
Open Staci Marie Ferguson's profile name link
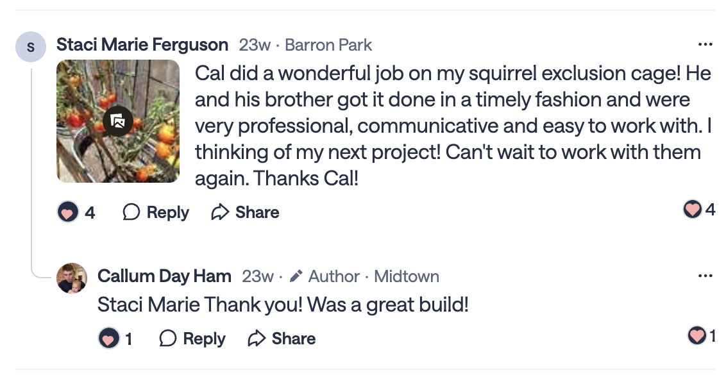pos(142,45)
